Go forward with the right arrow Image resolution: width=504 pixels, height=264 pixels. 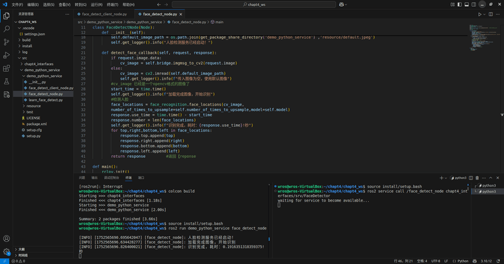pos(166,5)
